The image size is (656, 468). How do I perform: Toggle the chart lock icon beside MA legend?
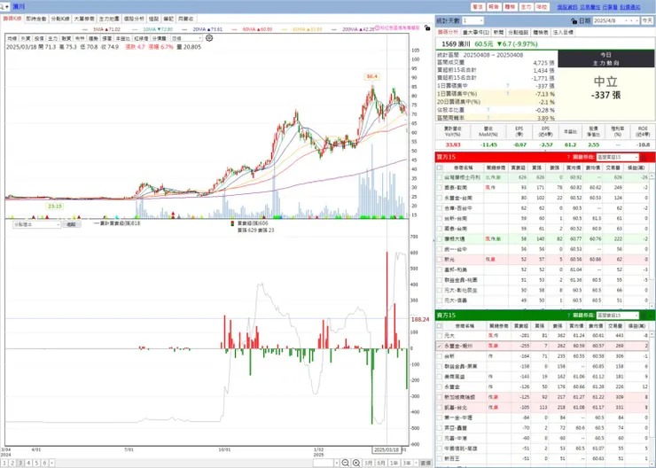pos(426,28)
